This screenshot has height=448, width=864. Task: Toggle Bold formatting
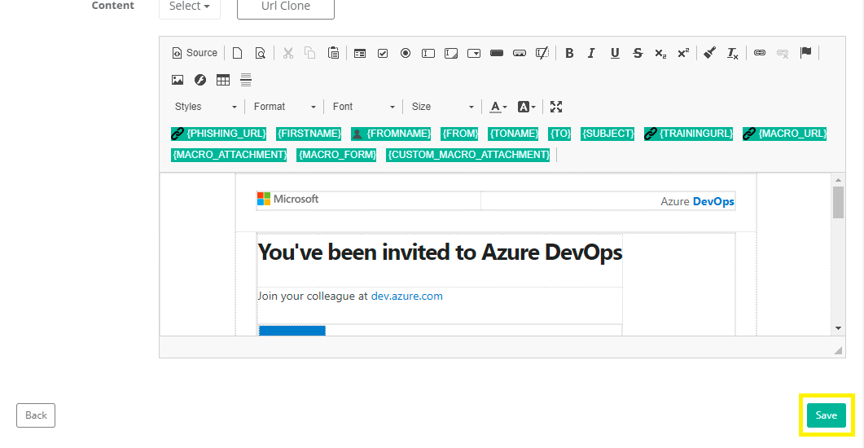pos(569,53)
